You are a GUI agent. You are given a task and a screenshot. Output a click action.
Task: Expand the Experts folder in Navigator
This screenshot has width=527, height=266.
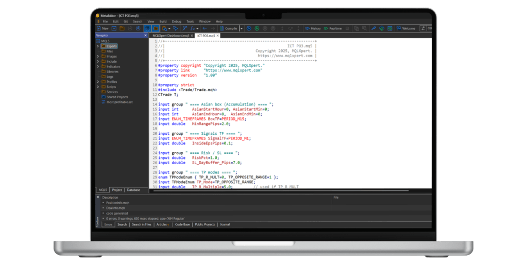[x=98, y=46]
